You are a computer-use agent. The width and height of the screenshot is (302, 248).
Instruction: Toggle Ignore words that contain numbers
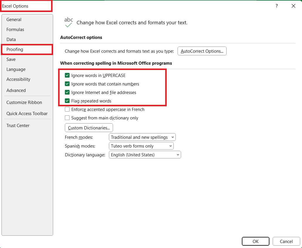tap(67, 84)
